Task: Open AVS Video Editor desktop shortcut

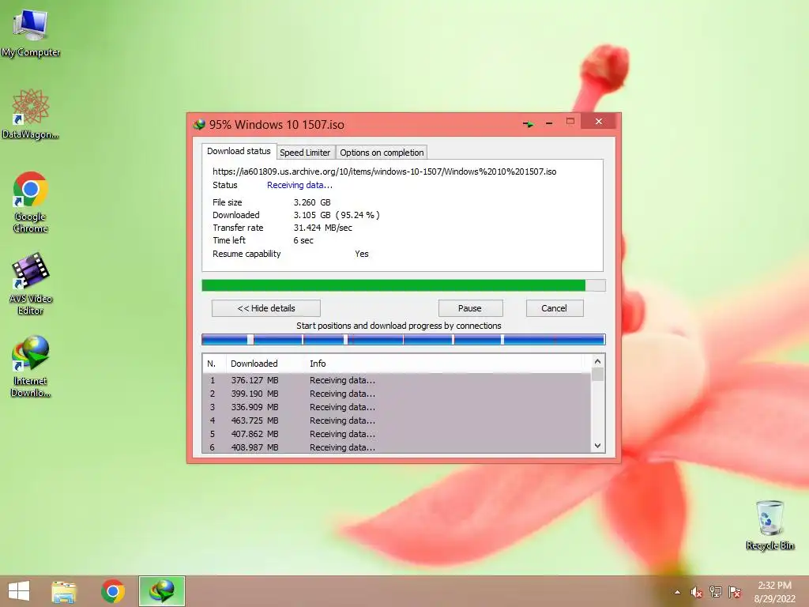Action: [x=31, y=284]
